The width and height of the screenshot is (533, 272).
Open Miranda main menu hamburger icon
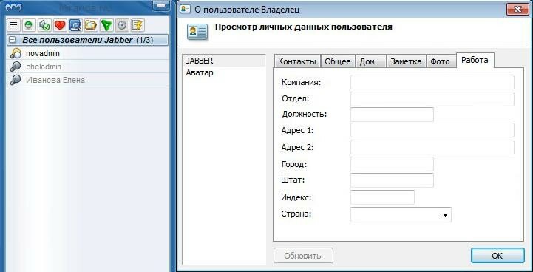pos(13,25)
